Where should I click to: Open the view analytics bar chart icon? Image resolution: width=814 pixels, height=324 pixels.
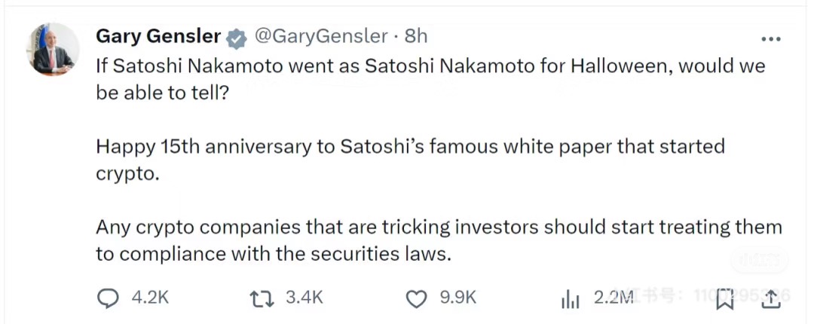tap(571, 299)
